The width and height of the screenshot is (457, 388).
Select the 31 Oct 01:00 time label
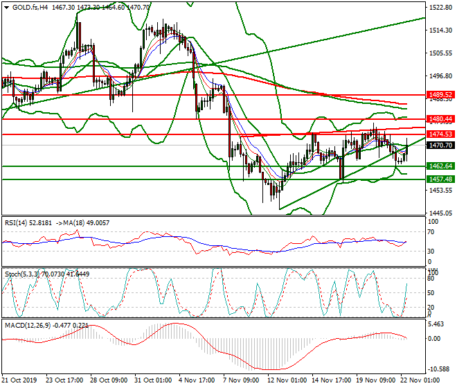tap(153, 380)
